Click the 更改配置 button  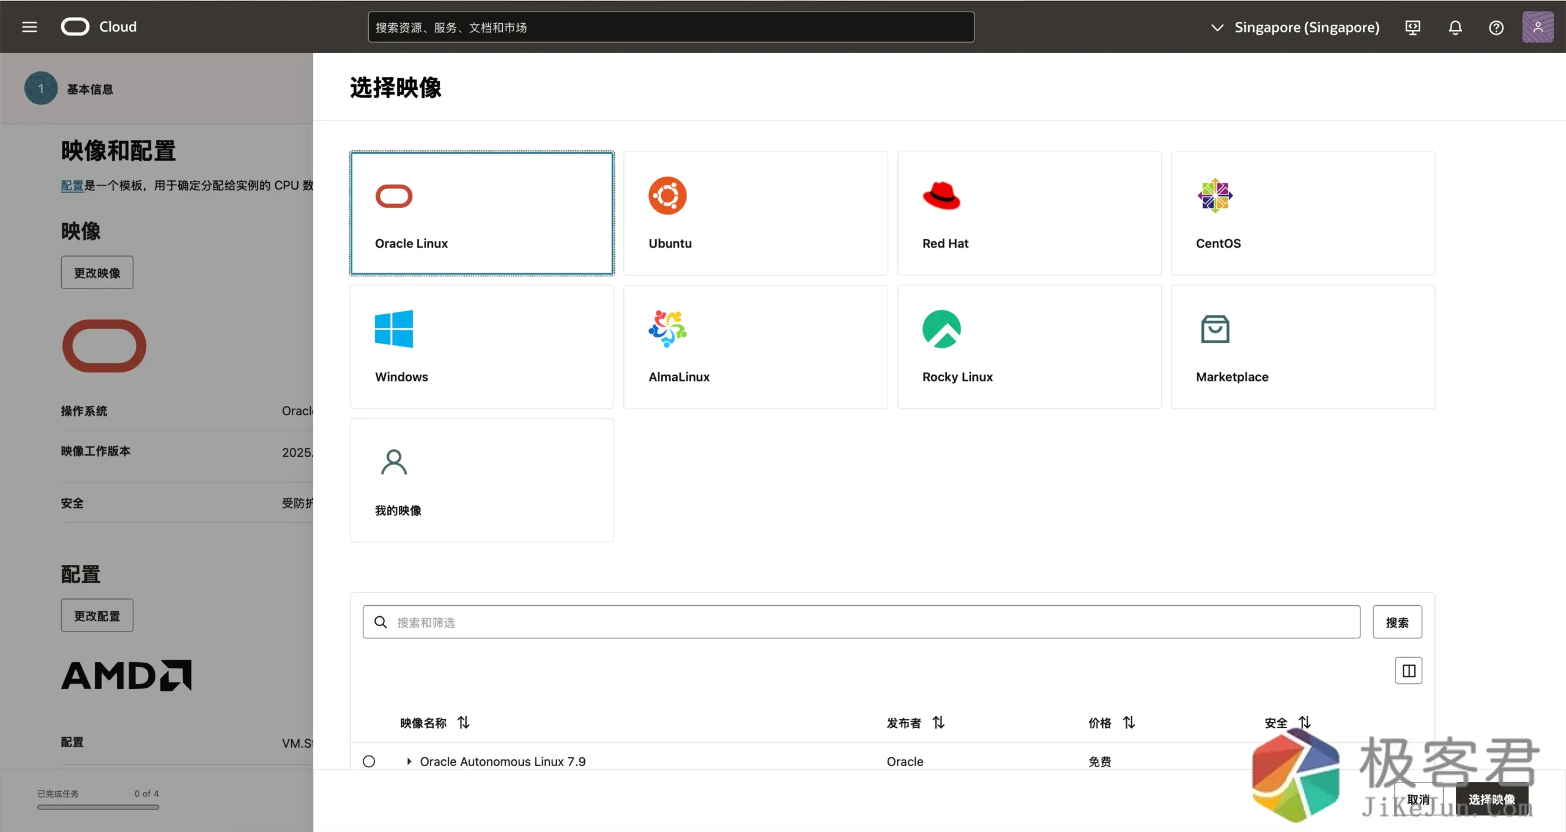[x=97, y=616]
